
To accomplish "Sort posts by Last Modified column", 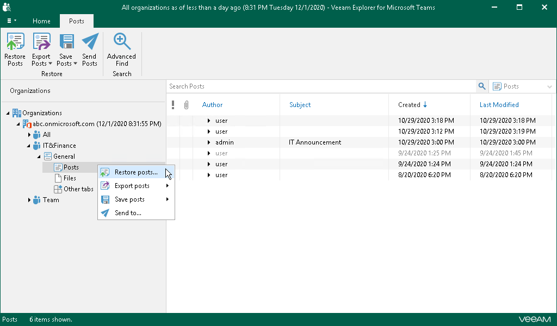I will (x=499, y=105).
